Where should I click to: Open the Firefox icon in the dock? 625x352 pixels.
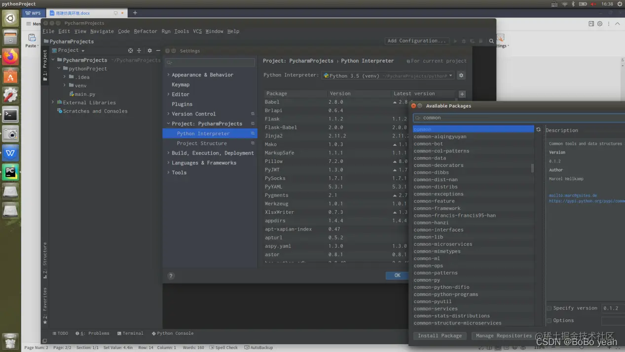coord(10,57)
